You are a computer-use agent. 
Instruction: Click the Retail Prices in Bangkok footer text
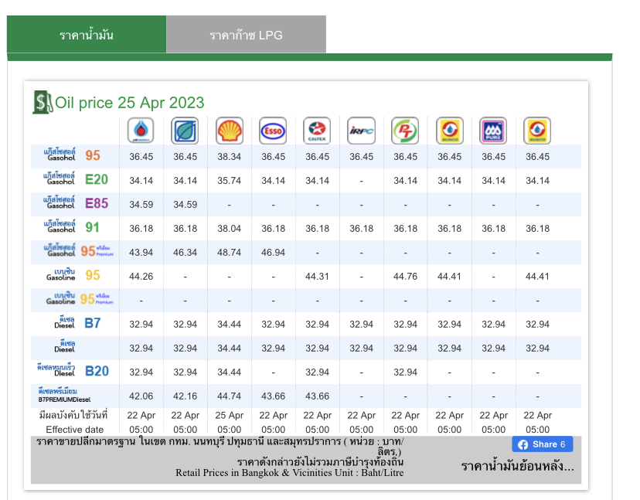coord(289,473)
